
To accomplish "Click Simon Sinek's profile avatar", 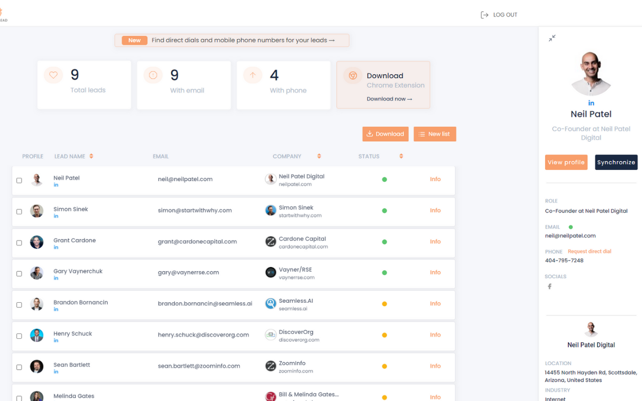I will 37,211.
